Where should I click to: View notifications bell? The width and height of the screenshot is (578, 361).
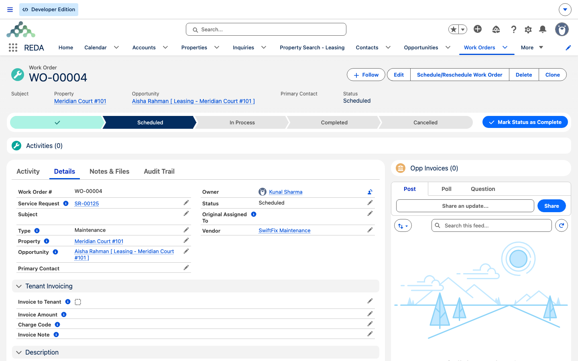pos(543,29)
